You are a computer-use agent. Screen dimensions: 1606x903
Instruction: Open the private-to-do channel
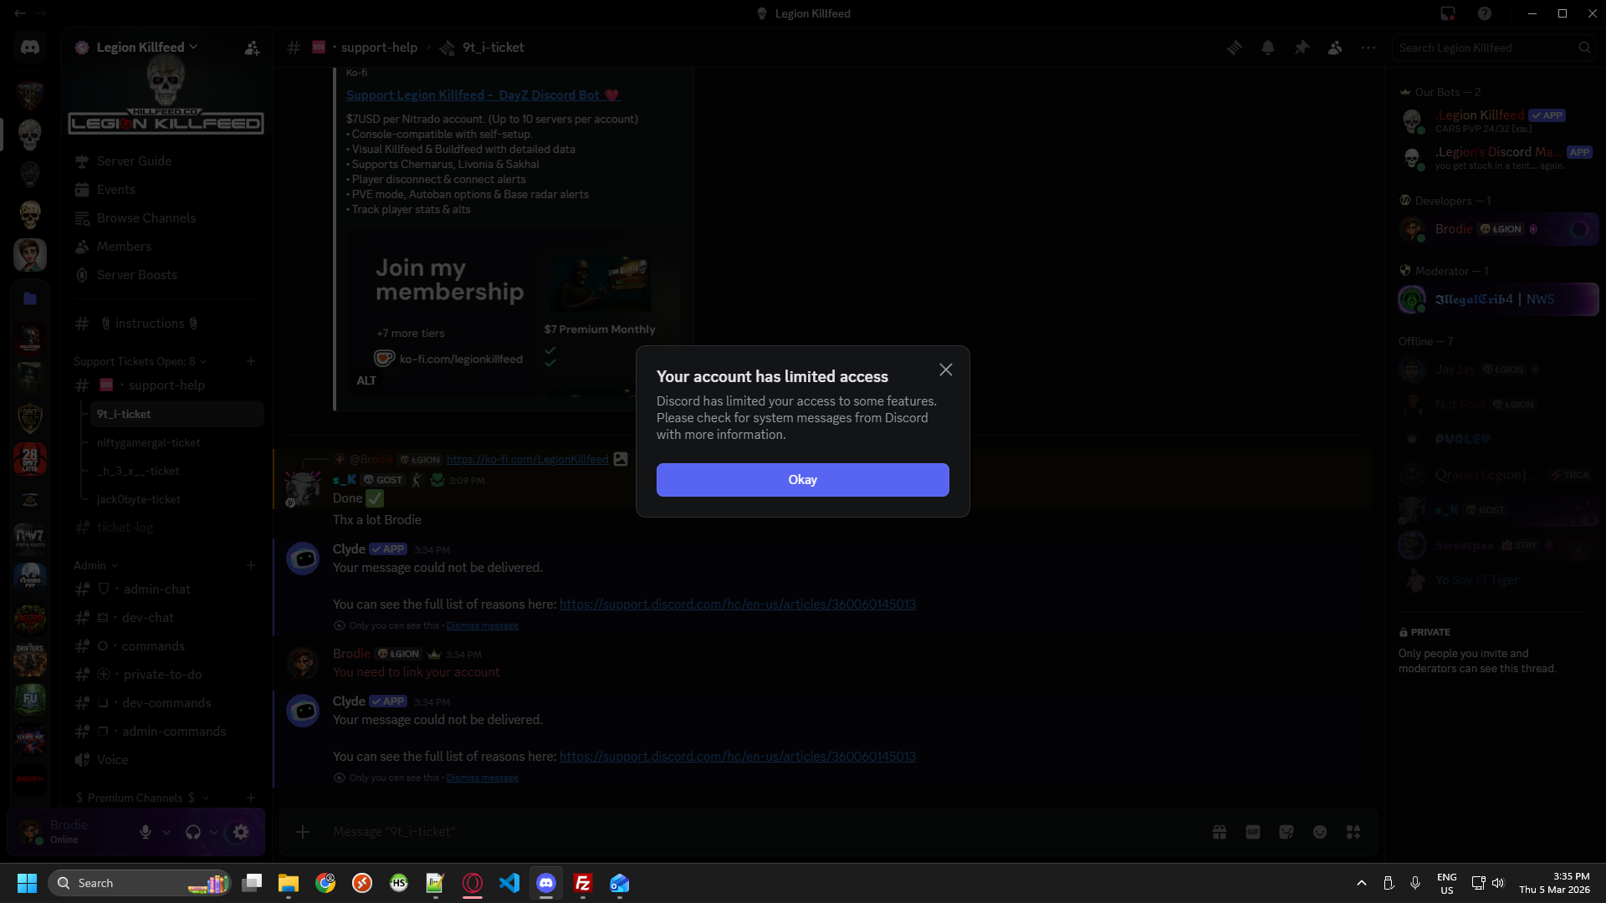coord(167,675)
